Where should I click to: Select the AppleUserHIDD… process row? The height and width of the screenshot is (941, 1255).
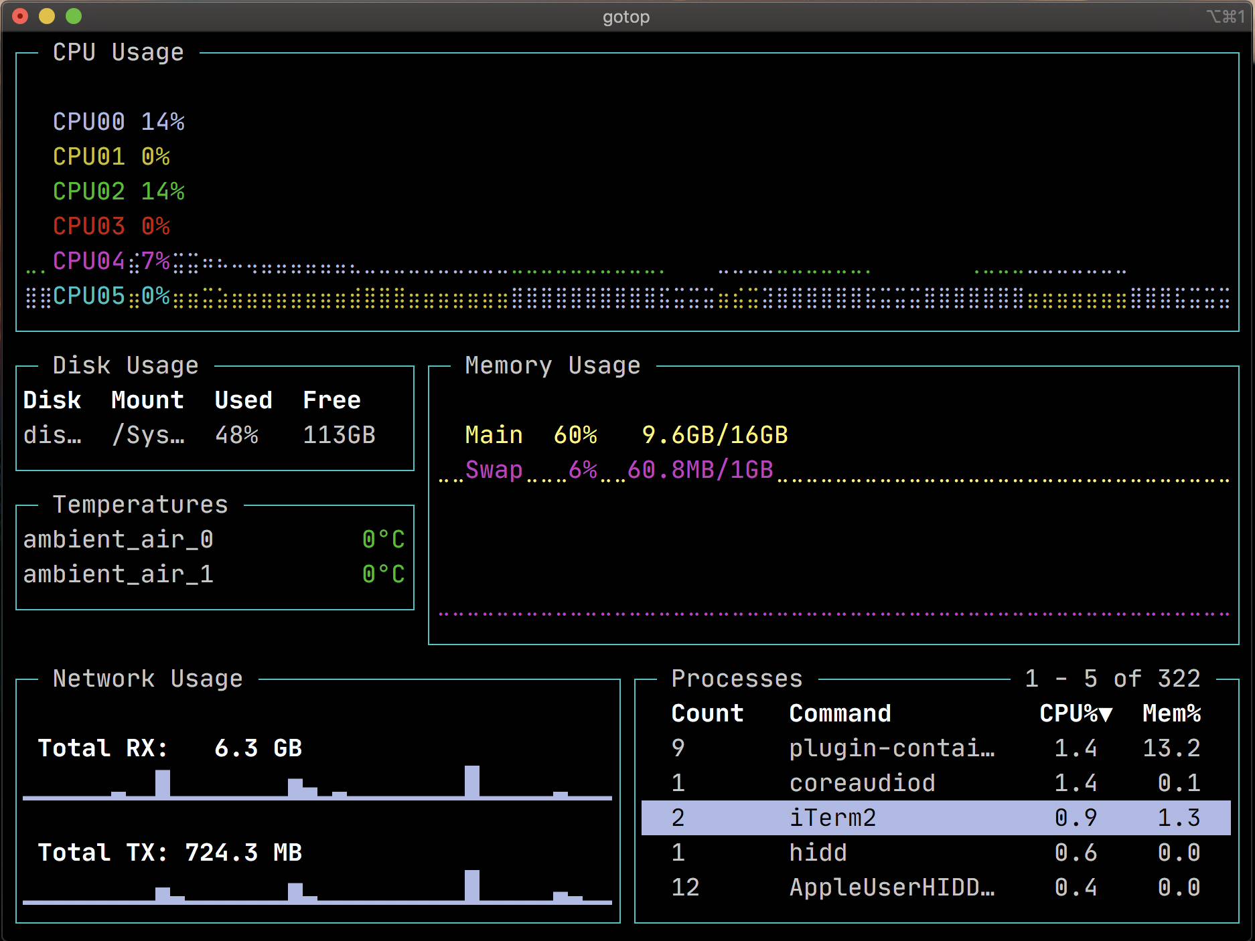click(x=936, y=887)
